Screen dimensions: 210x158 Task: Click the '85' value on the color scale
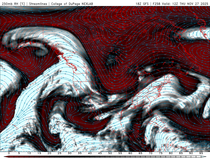(x=181, y=153)
